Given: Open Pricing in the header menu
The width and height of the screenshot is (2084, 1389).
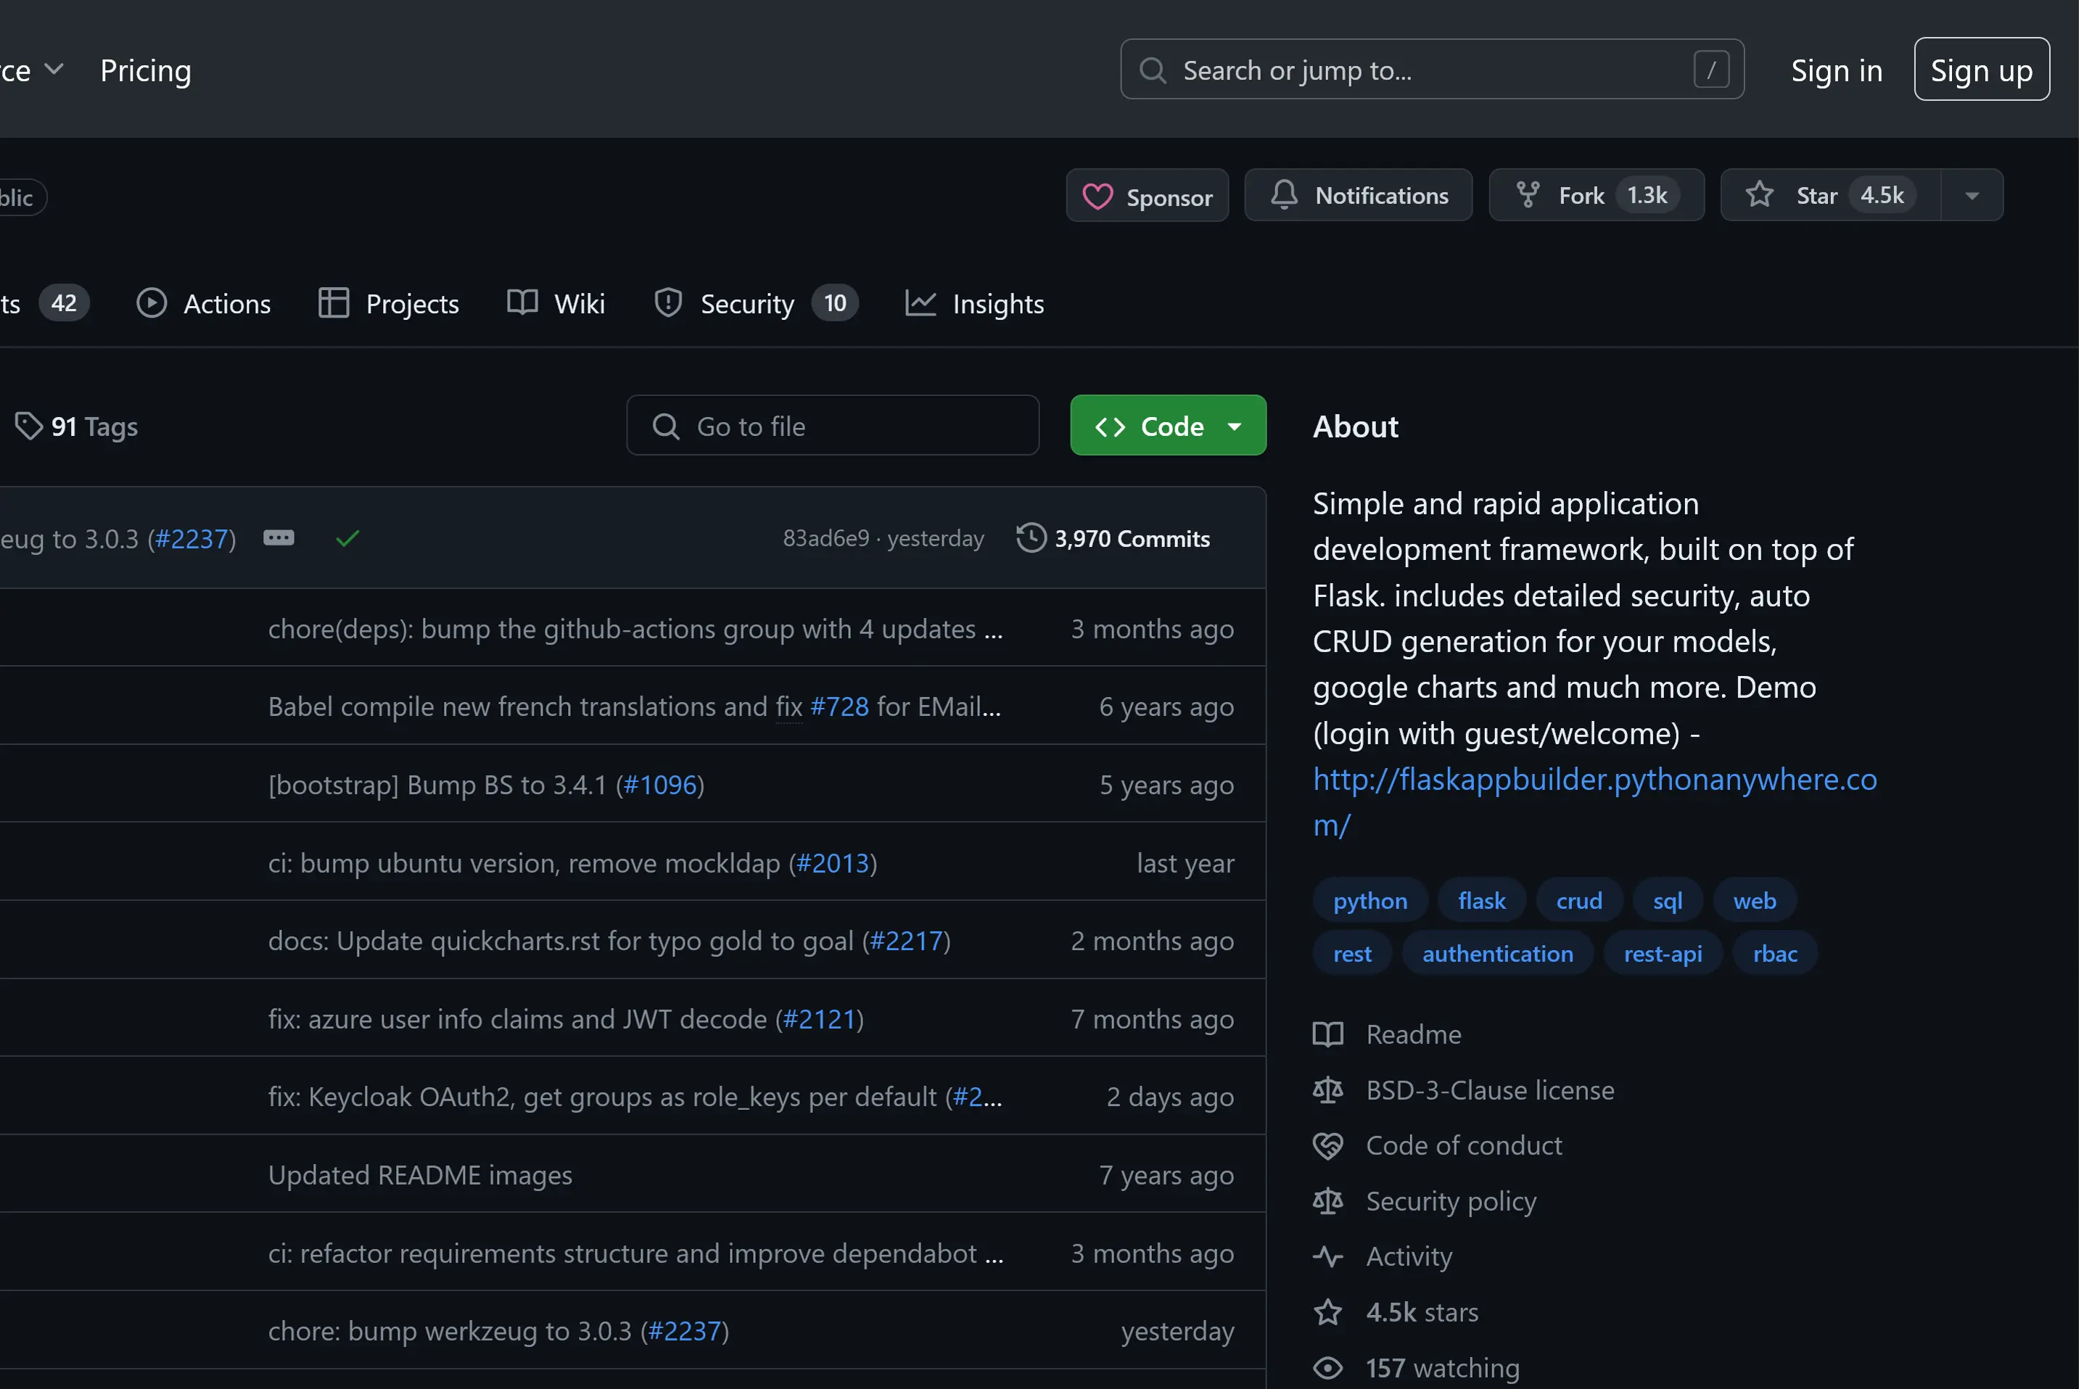Looking at the screenshot, I should coord(146,70).
